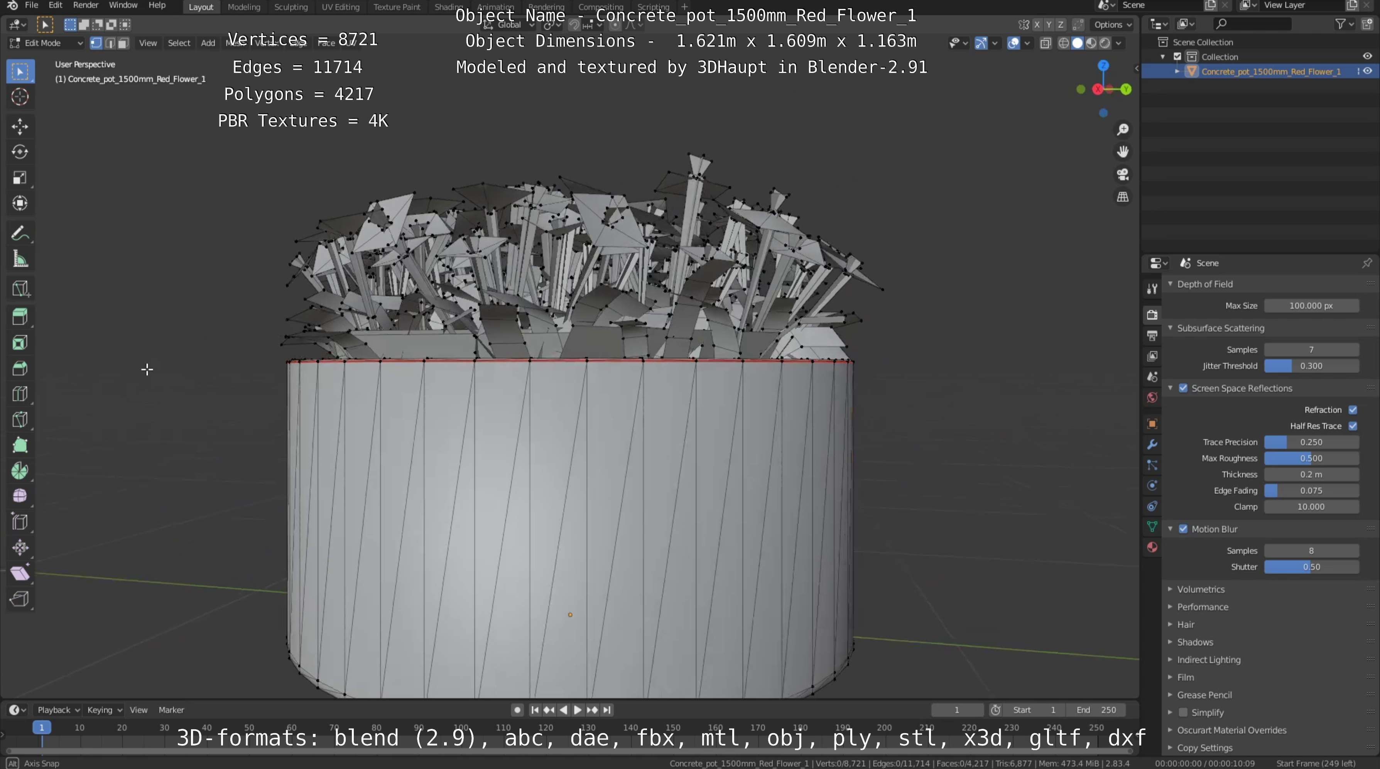The height and width of the screenshot is (769, 1380).
Task: Adjust the Jitter Threshold slider
Action: click(1311, 366)
